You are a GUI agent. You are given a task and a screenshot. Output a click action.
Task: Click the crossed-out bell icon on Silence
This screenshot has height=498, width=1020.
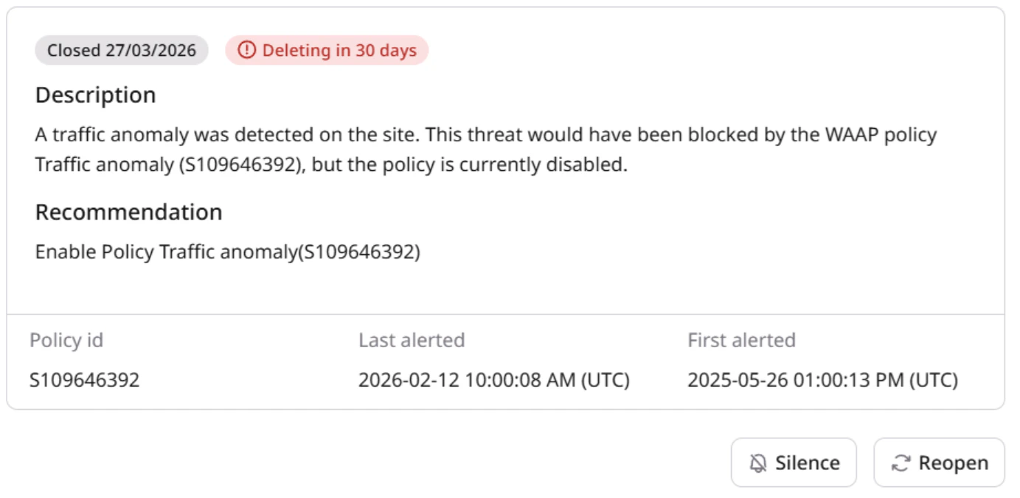tap(758, 463)
